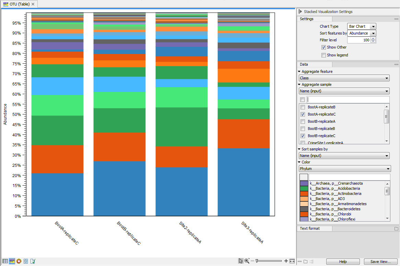Enable the Show legend checkbox
This screenshot has height=266, width=400.
coord(323,55)
